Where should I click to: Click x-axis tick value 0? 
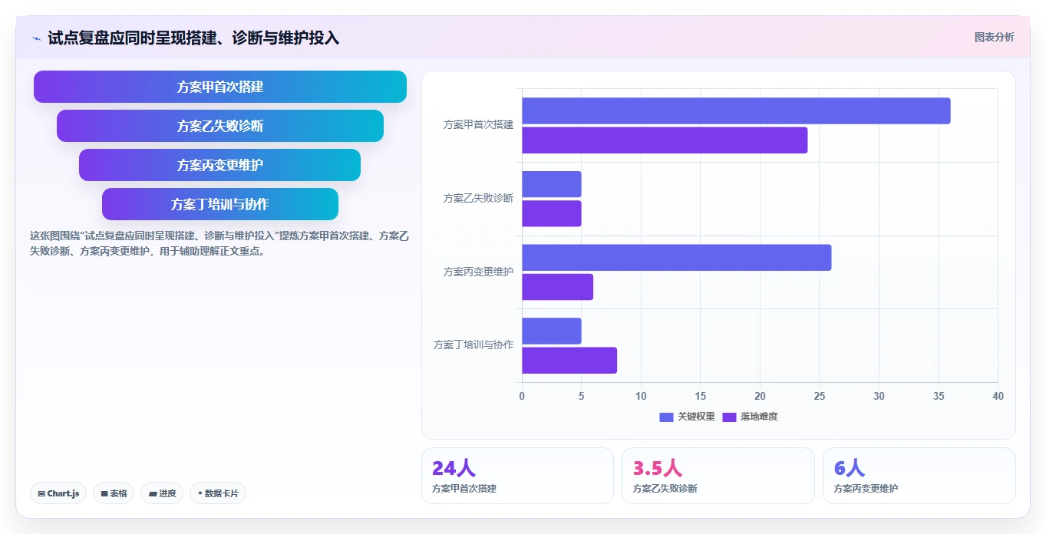522,396
